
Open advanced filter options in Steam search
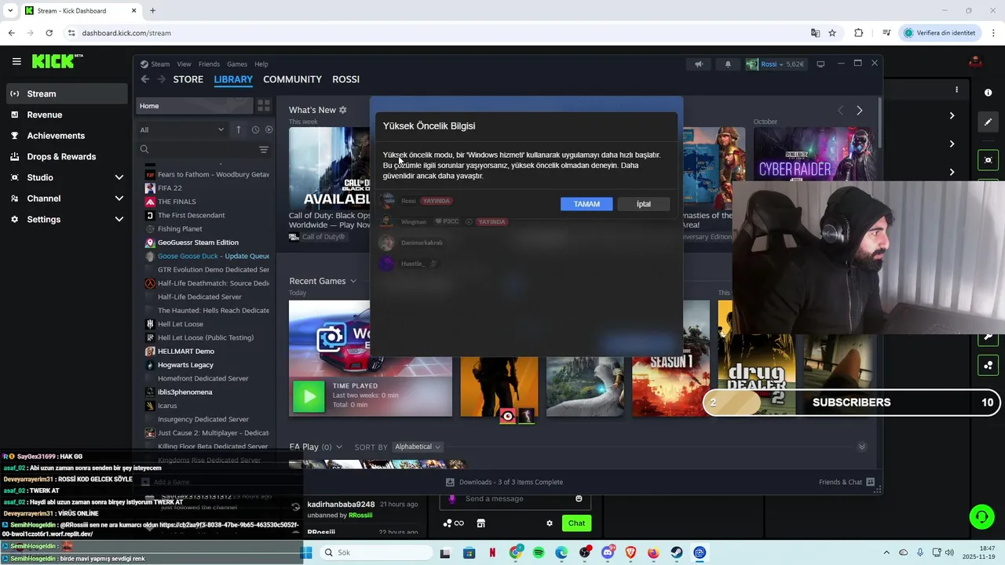click(x=264, y=149)
